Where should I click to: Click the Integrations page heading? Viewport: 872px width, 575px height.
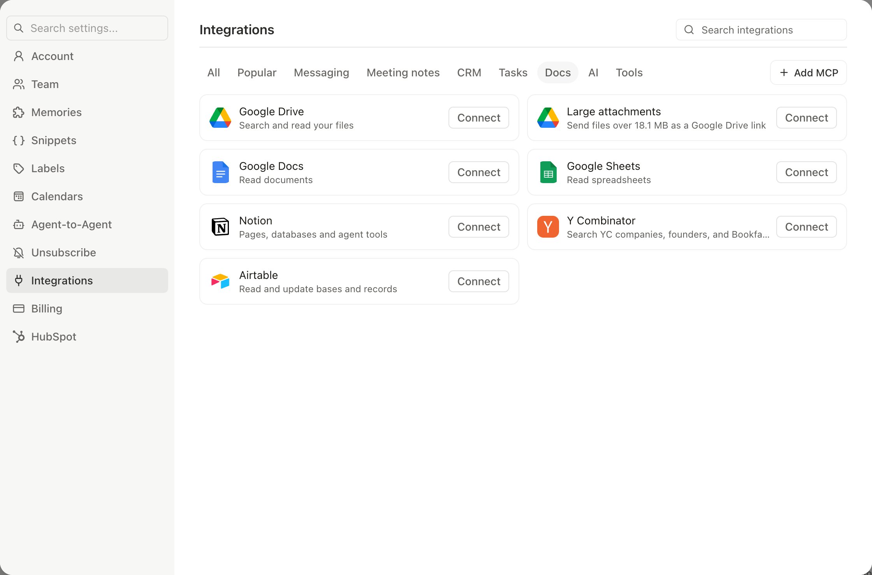point(237,30)
